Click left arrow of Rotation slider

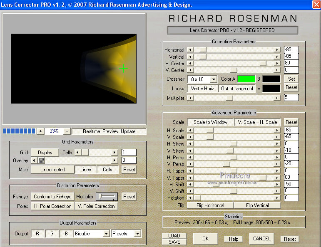[x=190, y=198]
